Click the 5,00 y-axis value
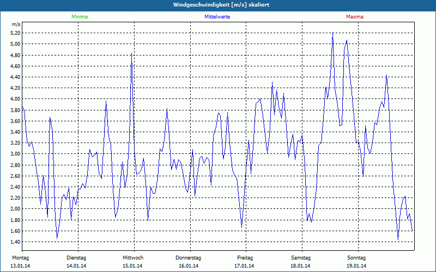Viewport: 436px width, 272px height. click(16, 44)
